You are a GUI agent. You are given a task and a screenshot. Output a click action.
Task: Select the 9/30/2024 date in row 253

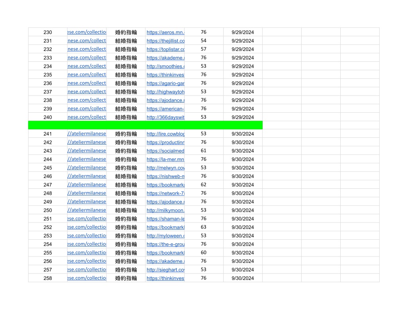(243, 236)
